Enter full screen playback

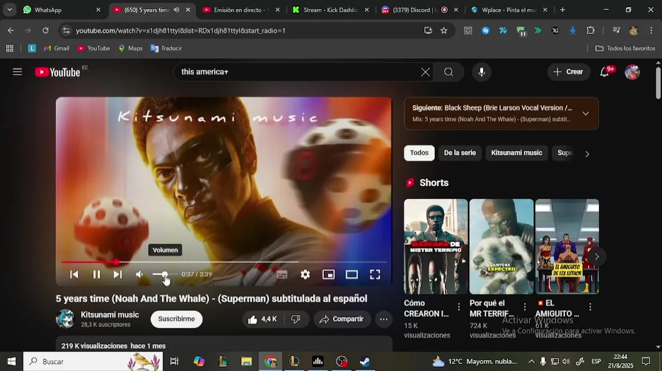click(375, 275)
